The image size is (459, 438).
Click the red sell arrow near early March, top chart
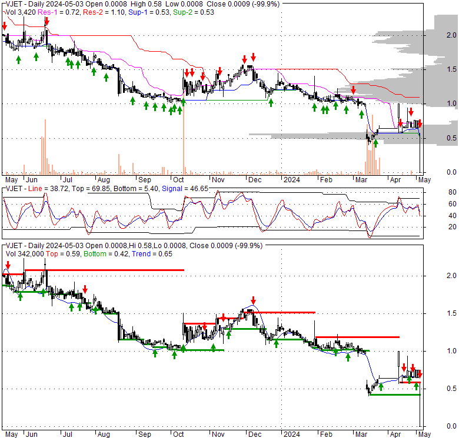tap(353, 89)
